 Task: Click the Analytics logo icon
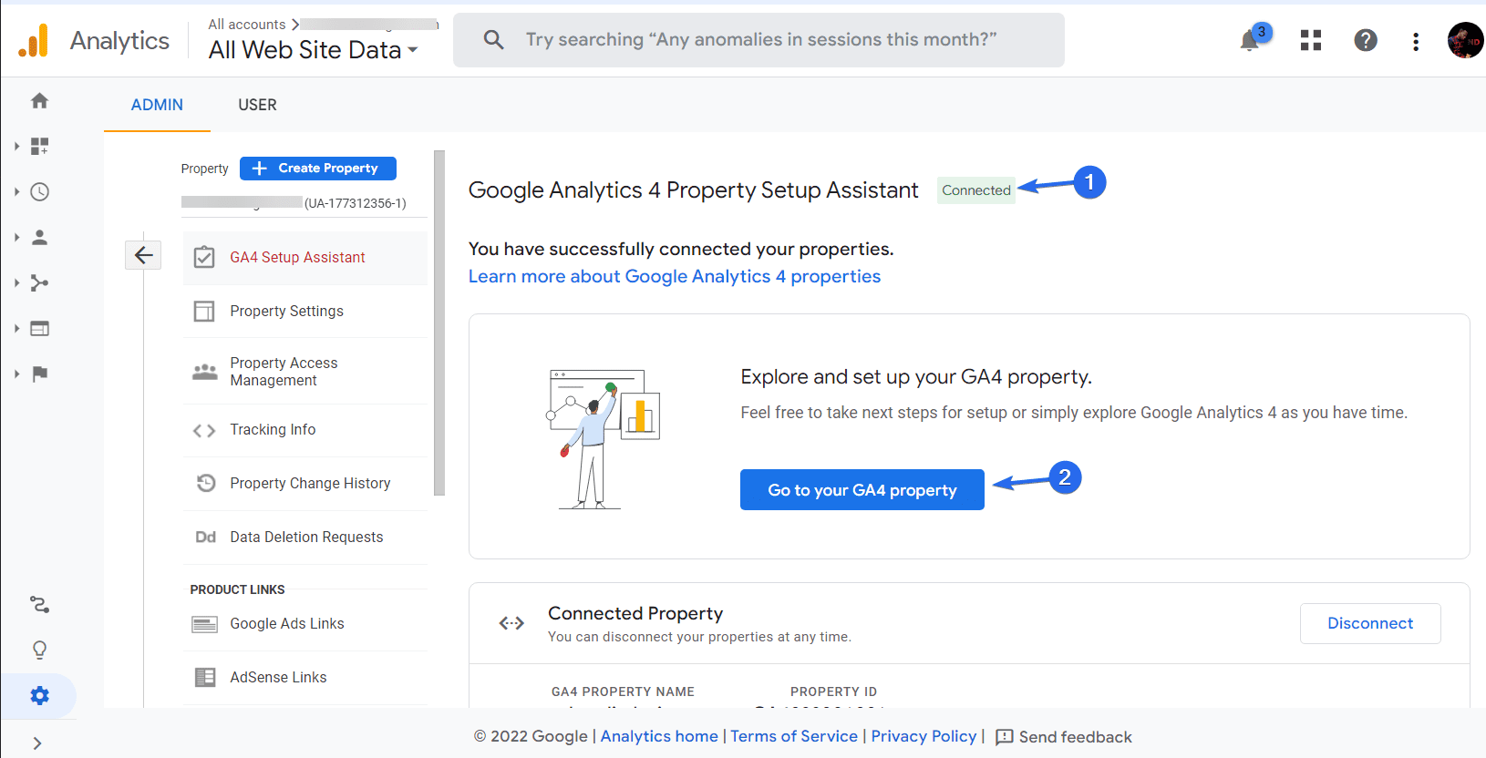(x=34, y=41)
